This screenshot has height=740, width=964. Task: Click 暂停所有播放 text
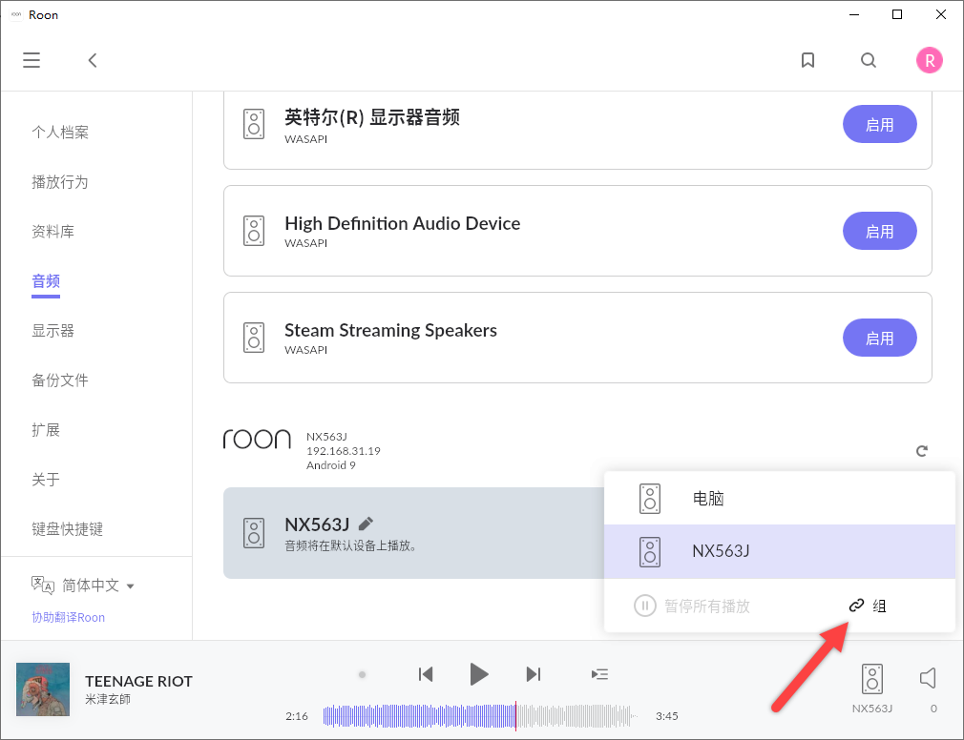tap(707, 606)
